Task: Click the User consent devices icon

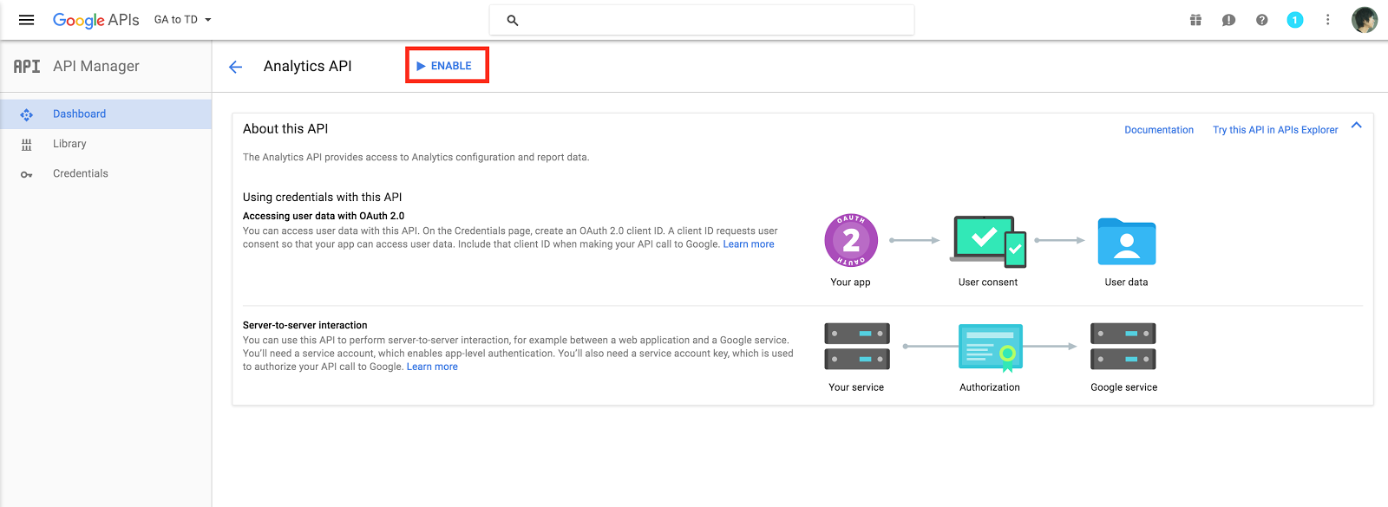Action: tap(988, 241)
